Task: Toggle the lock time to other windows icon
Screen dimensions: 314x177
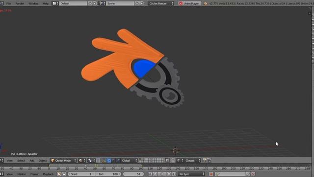Action: coord(64,174)
